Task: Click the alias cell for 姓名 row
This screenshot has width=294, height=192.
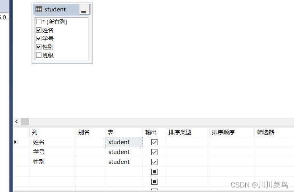Action: (x=91, y=142)
